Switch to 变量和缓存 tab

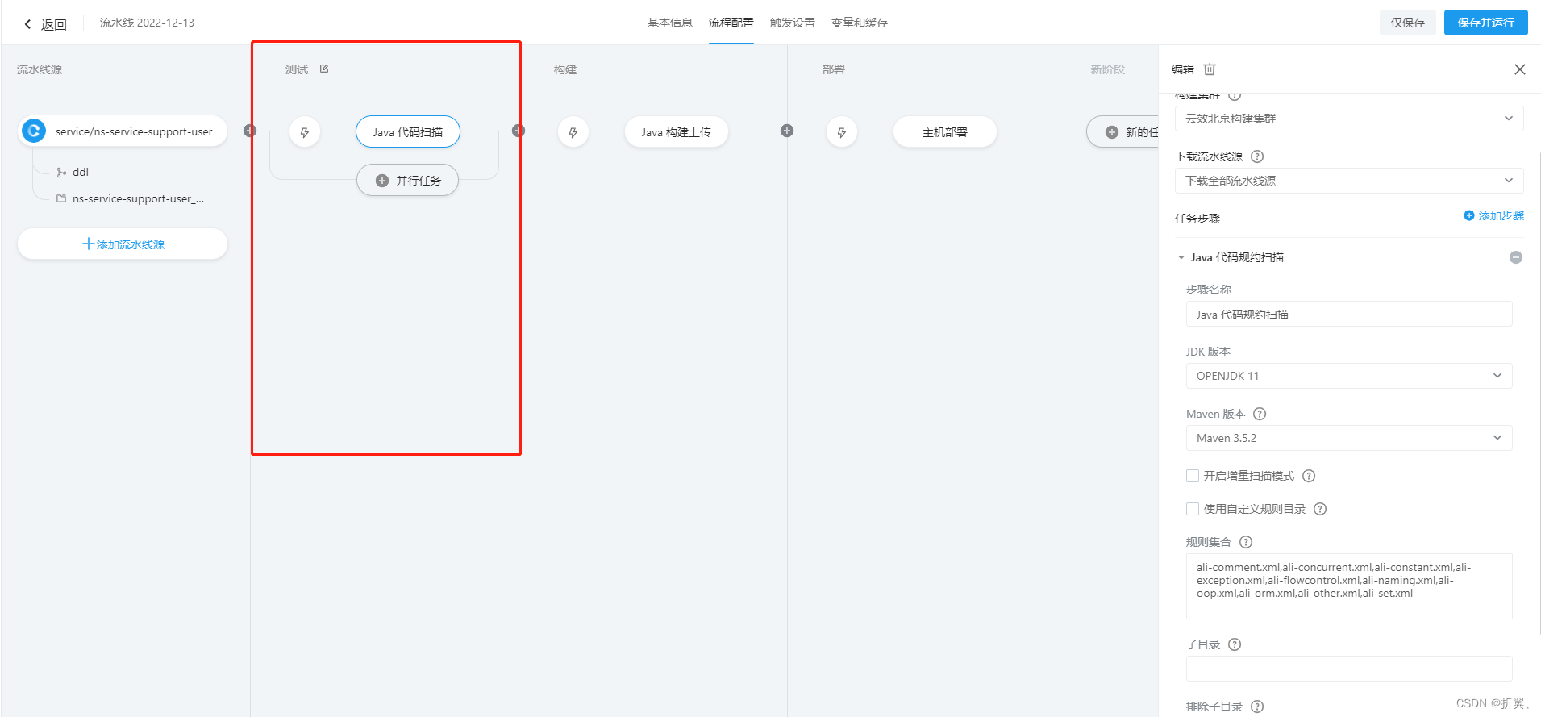click(860, 23)
